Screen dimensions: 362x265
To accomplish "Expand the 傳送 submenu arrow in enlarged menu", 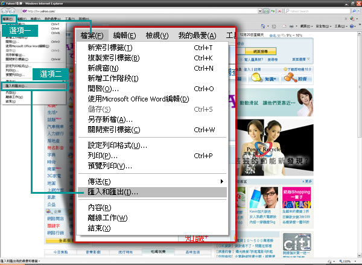I will pyautogui.click(x=222, y=181).
